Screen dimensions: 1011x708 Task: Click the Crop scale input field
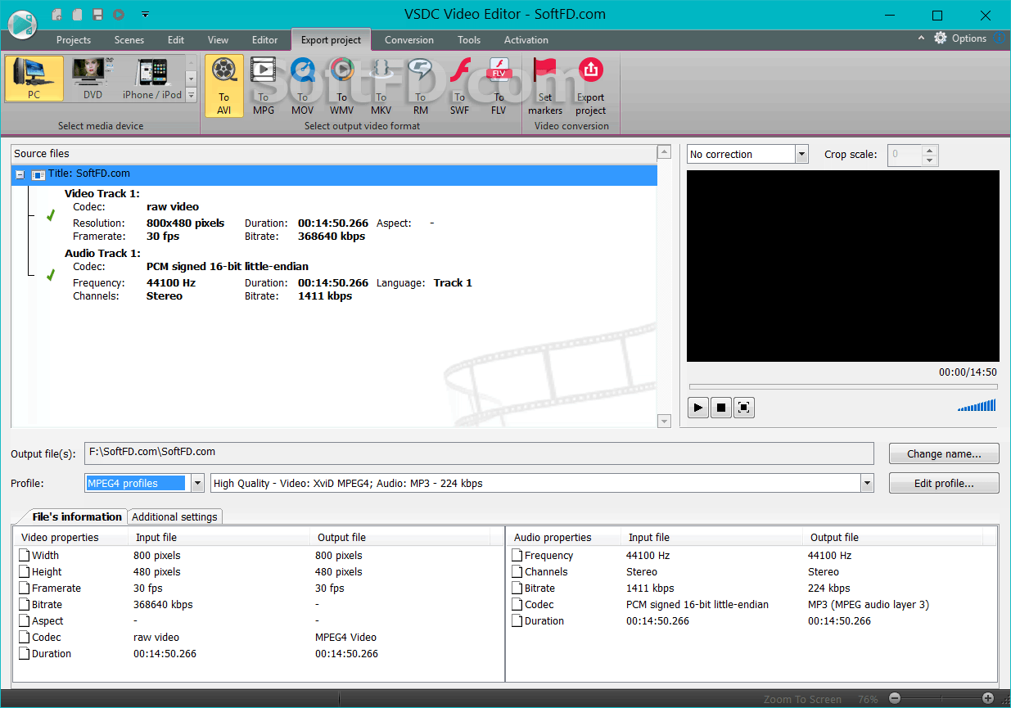point(905,154)
